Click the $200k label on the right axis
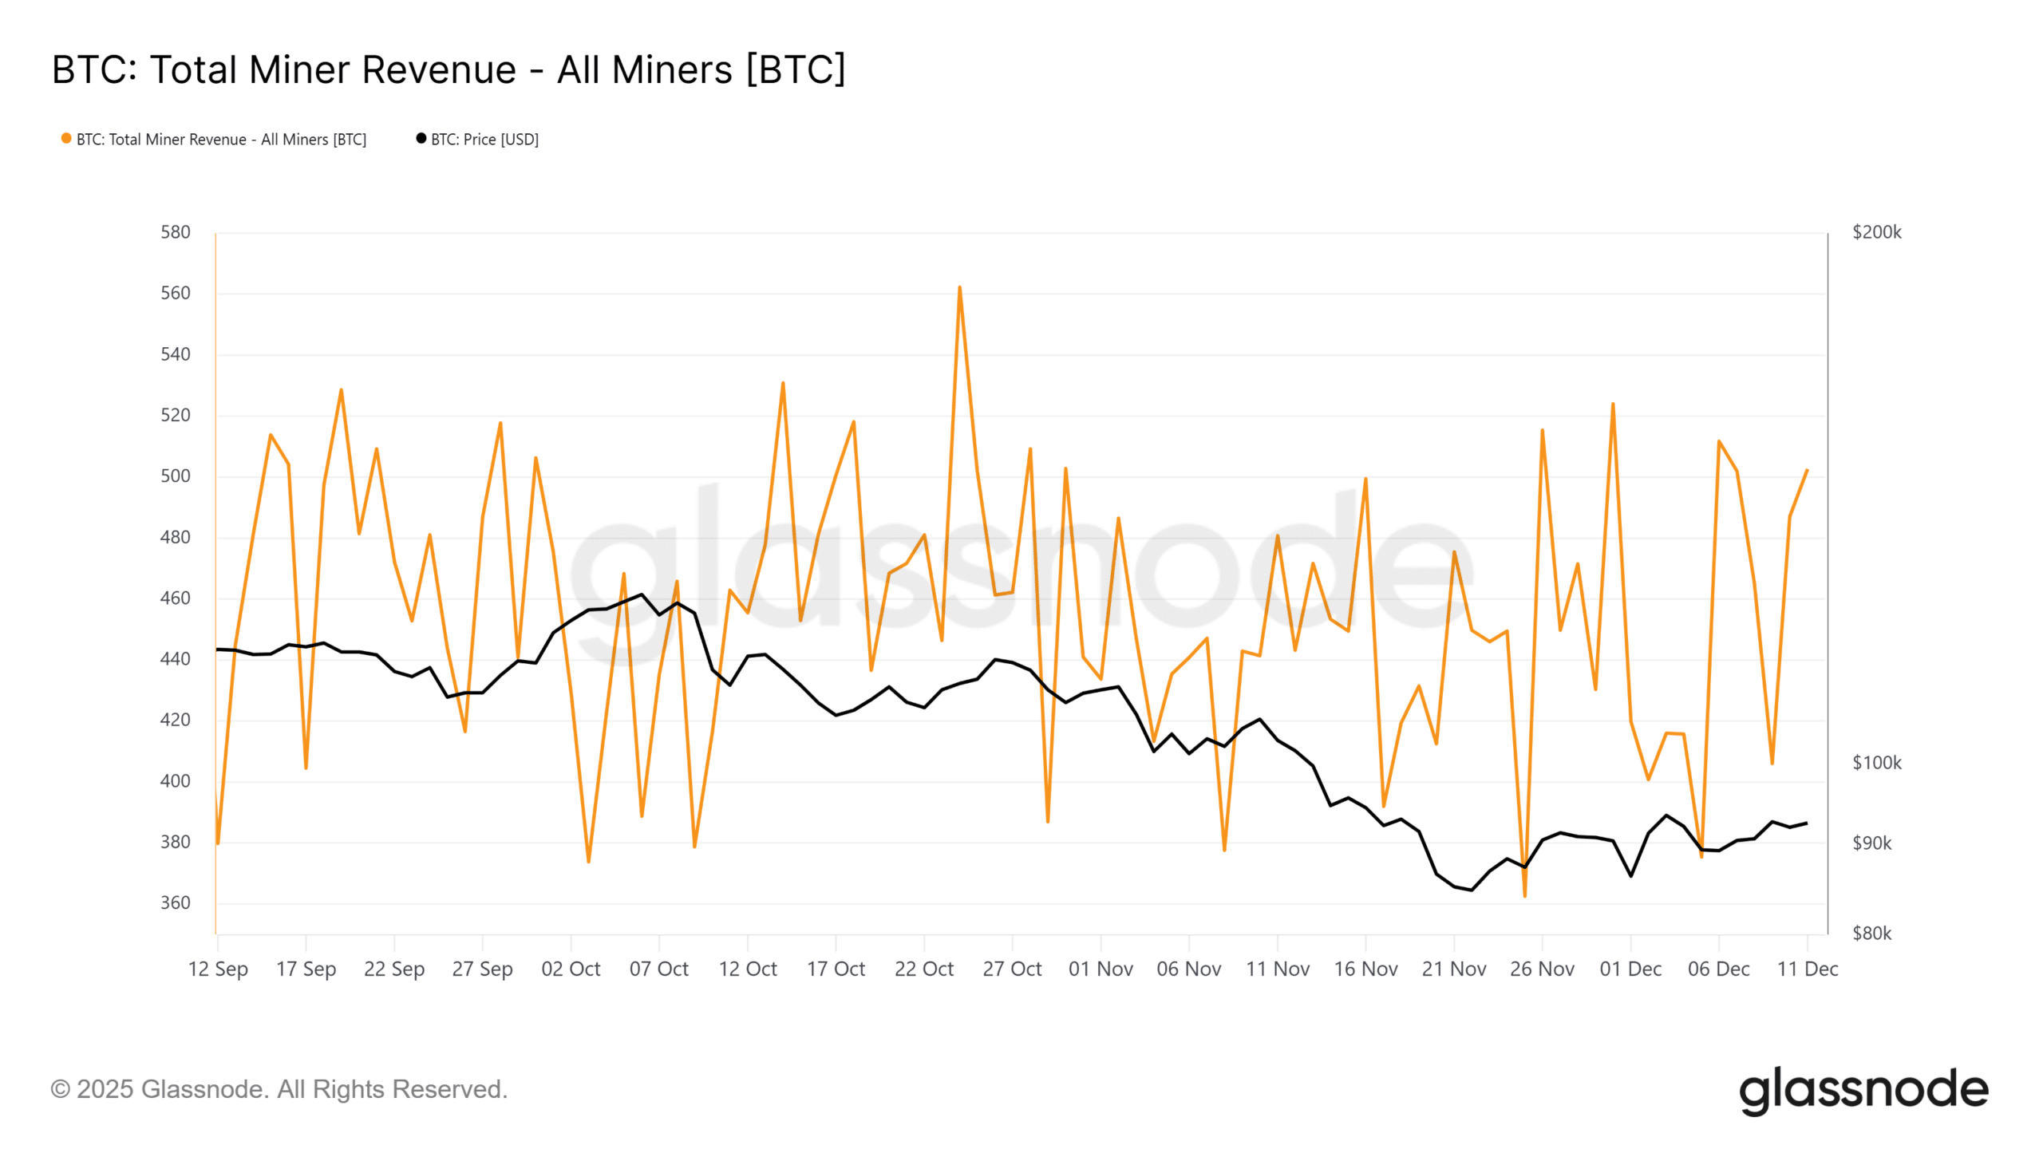Viewport: 2043px width, 1149px height. 1876,232
